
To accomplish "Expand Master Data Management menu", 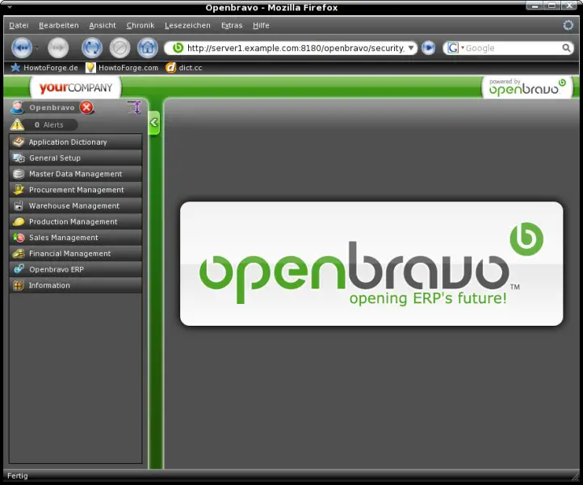I will click(x=76, y=174).
